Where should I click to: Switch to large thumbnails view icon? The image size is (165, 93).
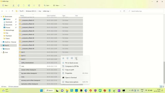click(x=163, y=87)
